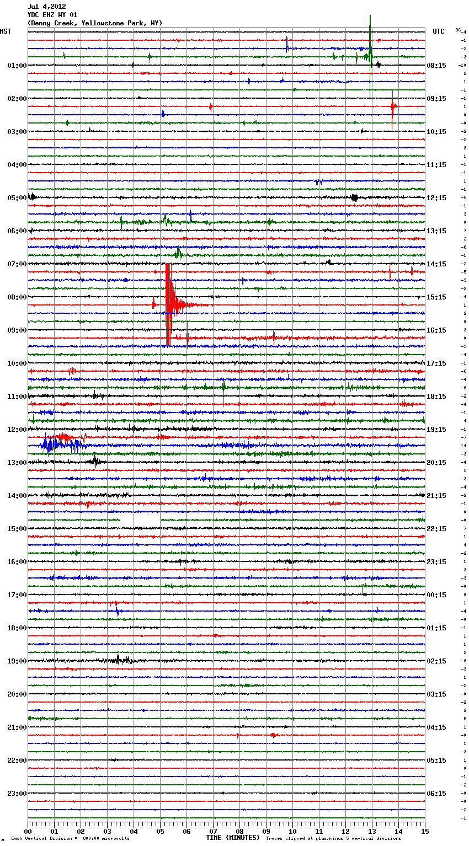Click the "TIME (MINUTES)" axis title

[x=233, y=838]
